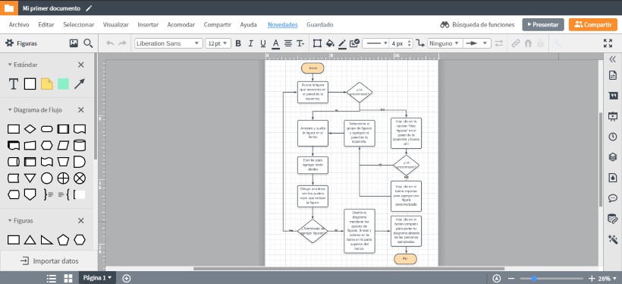Open the Ayuda menu
This screenshot has height=284, width=622.
(248, 24)
